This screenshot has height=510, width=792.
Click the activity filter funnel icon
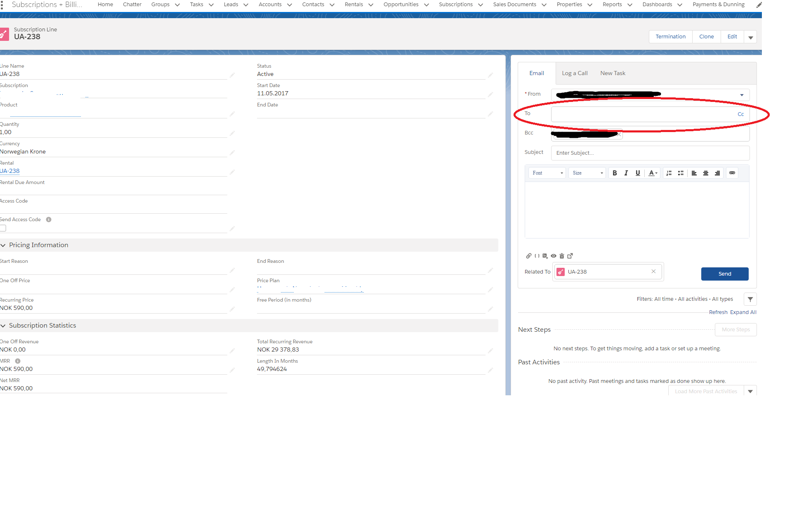coord(750,299)
